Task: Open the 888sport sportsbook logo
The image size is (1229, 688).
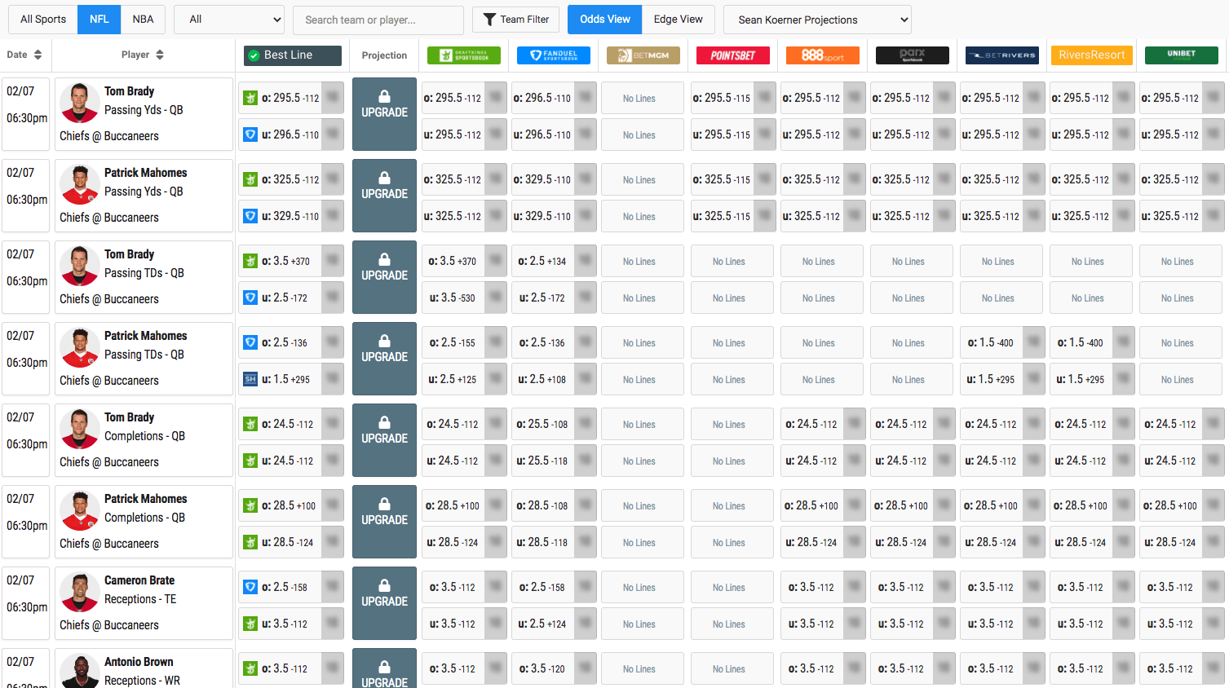Action: (823, 55)
